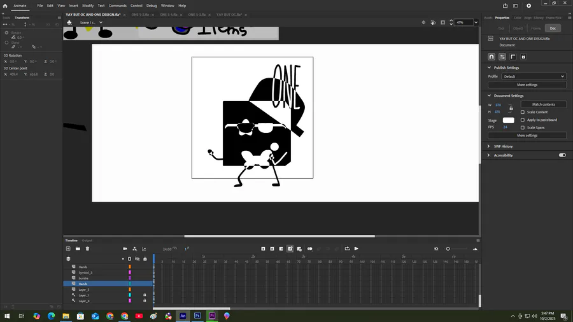Click the edit symbols icon beside the scene name
573x322 pixels.
coord(69,22)
